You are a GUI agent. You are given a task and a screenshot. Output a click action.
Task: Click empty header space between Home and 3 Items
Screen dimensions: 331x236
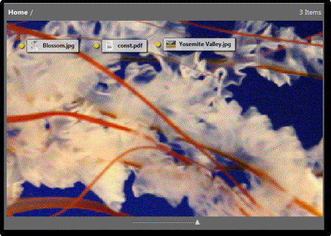pyautogui.click(x=165, y=12)
